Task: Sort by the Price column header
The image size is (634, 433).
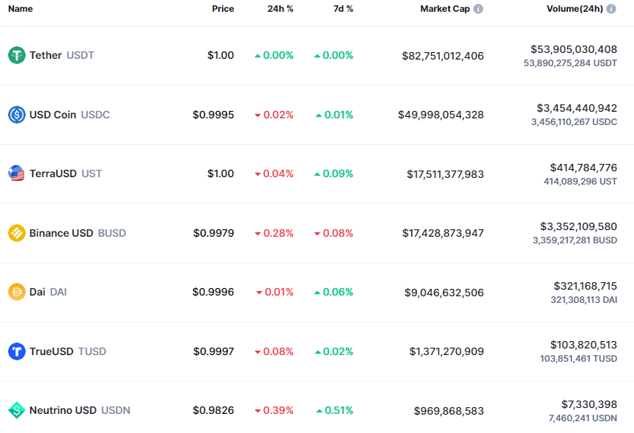Action: coord(223,9)
